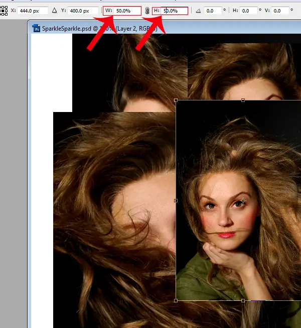Screen dimensions: 301x328
Task: Click the rotation angle icon
Action: [198, 11]
